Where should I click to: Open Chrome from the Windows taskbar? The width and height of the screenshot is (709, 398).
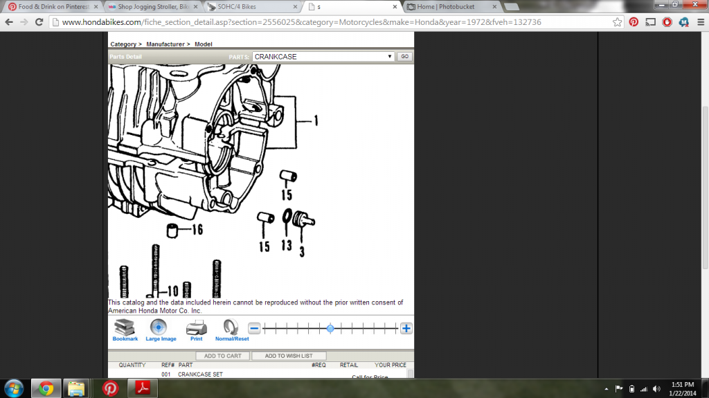click(x=46, y=388)
